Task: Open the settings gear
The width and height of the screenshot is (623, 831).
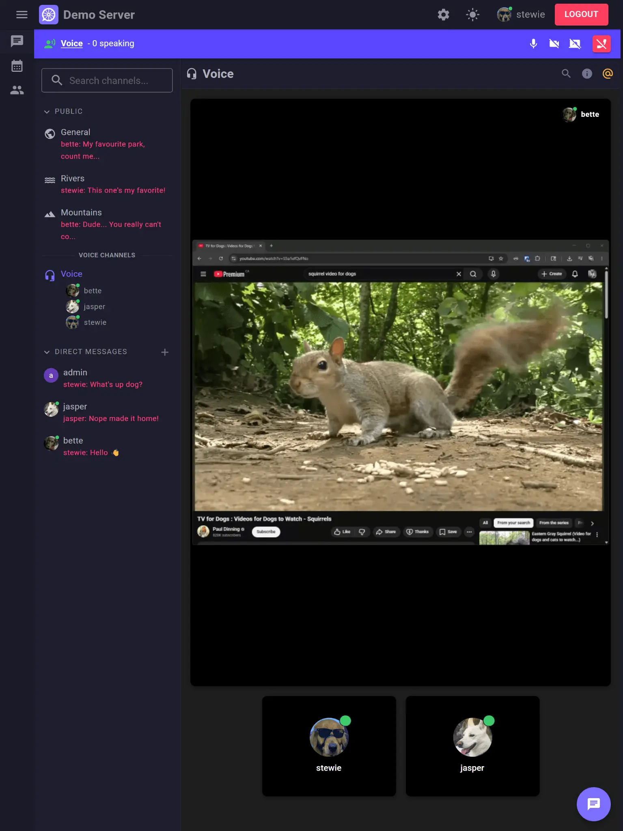Action: pyautogui.click(x=443, y=15)
